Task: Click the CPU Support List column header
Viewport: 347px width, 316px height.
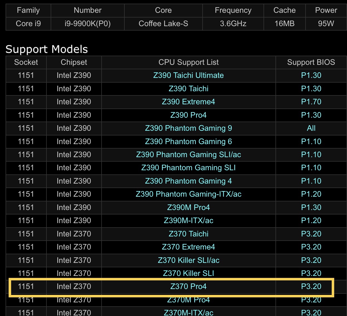Action: [188, 62]
